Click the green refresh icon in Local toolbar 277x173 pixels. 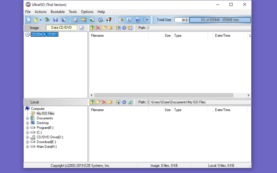(x=130, y=102)
